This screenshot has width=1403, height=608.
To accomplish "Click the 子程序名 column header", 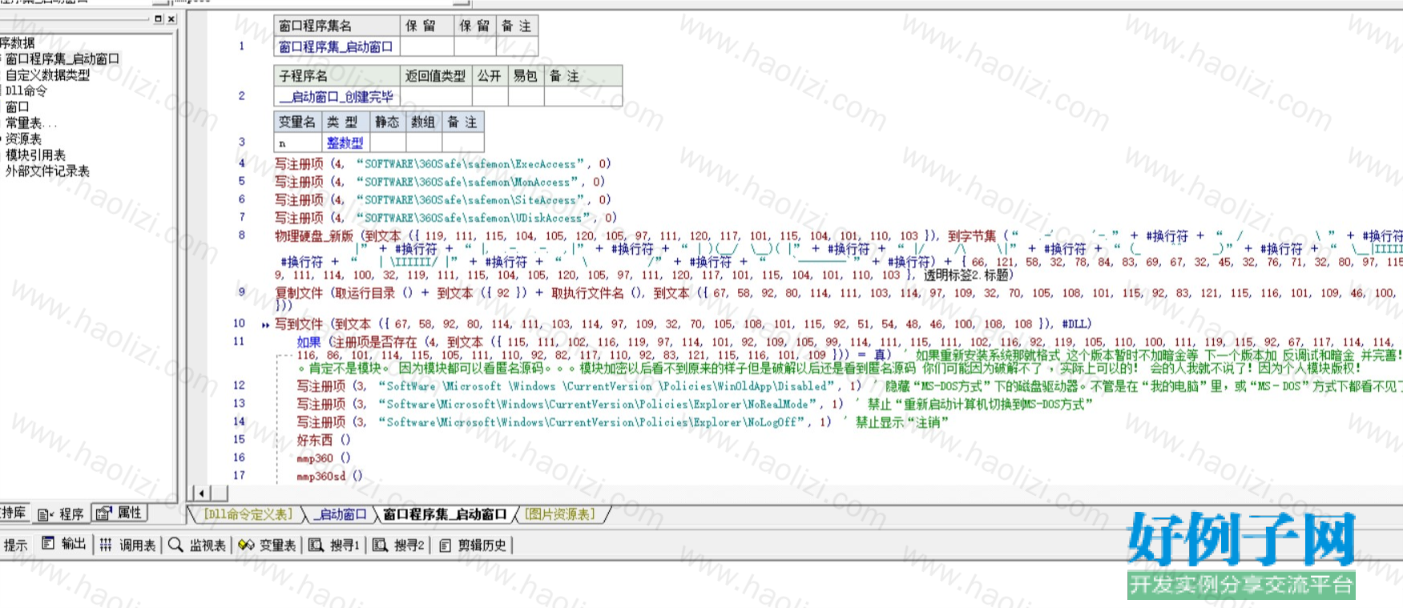I will click(x=337, y=75).
